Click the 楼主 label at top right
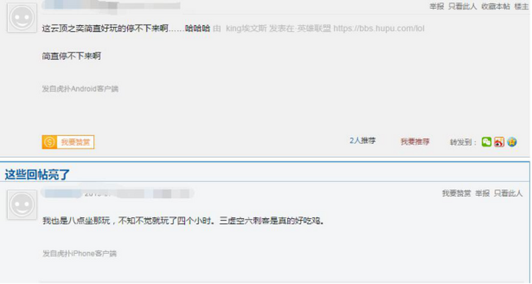The height and width of the screenshot is (284, 532). click(x=521, y=6)
